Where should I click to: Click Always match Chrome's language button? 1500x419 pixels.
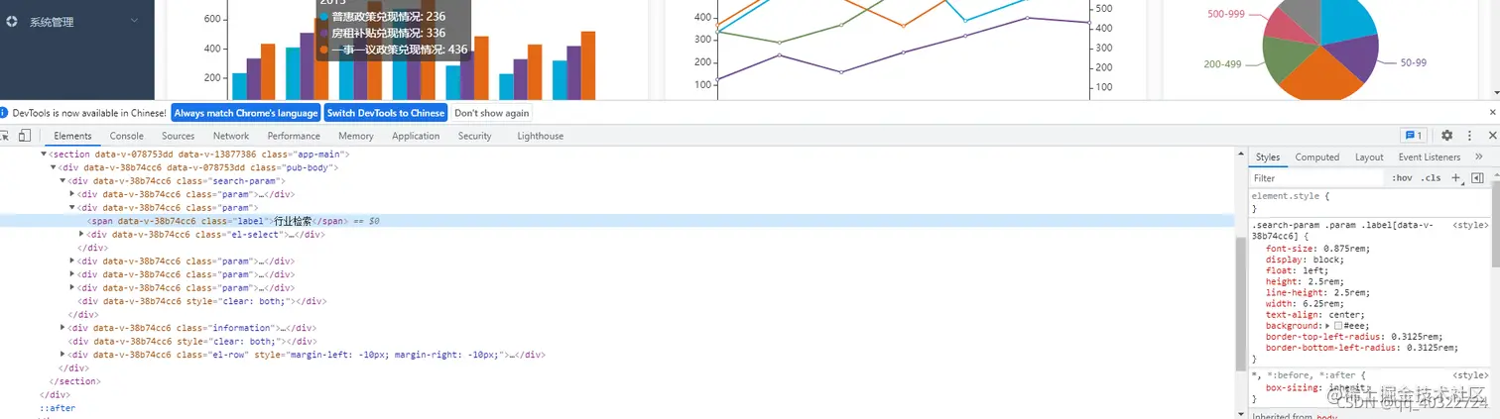pyautogui.click(x=246, y=113)
